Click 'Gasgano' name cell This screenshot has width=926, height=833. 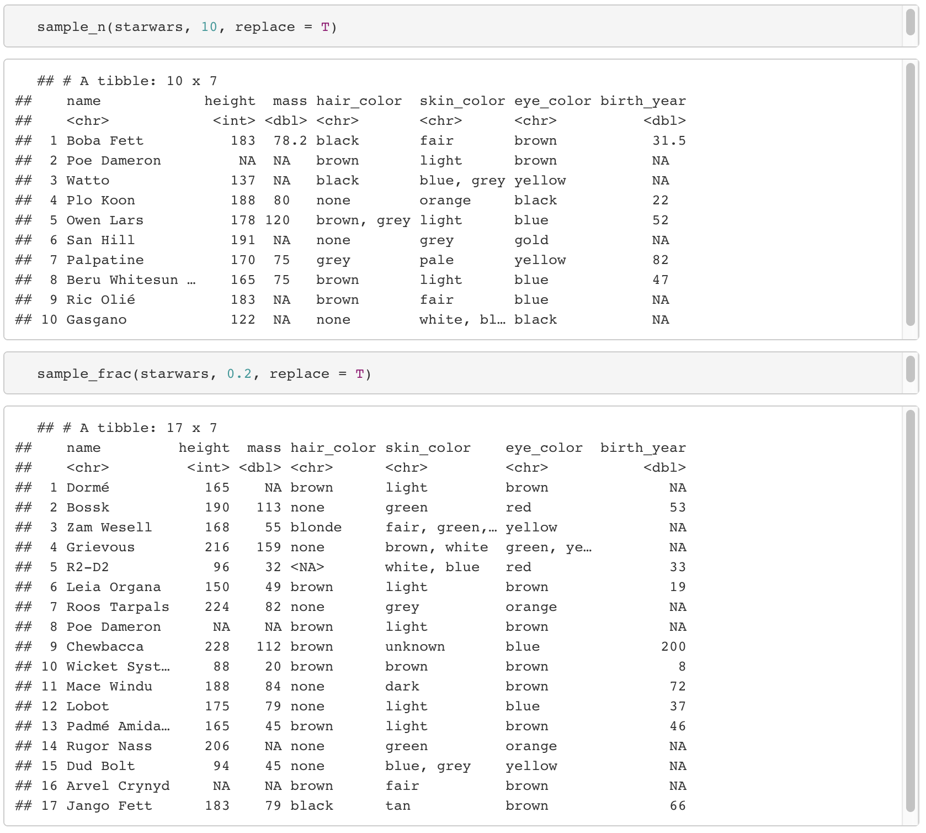(97, 320)
